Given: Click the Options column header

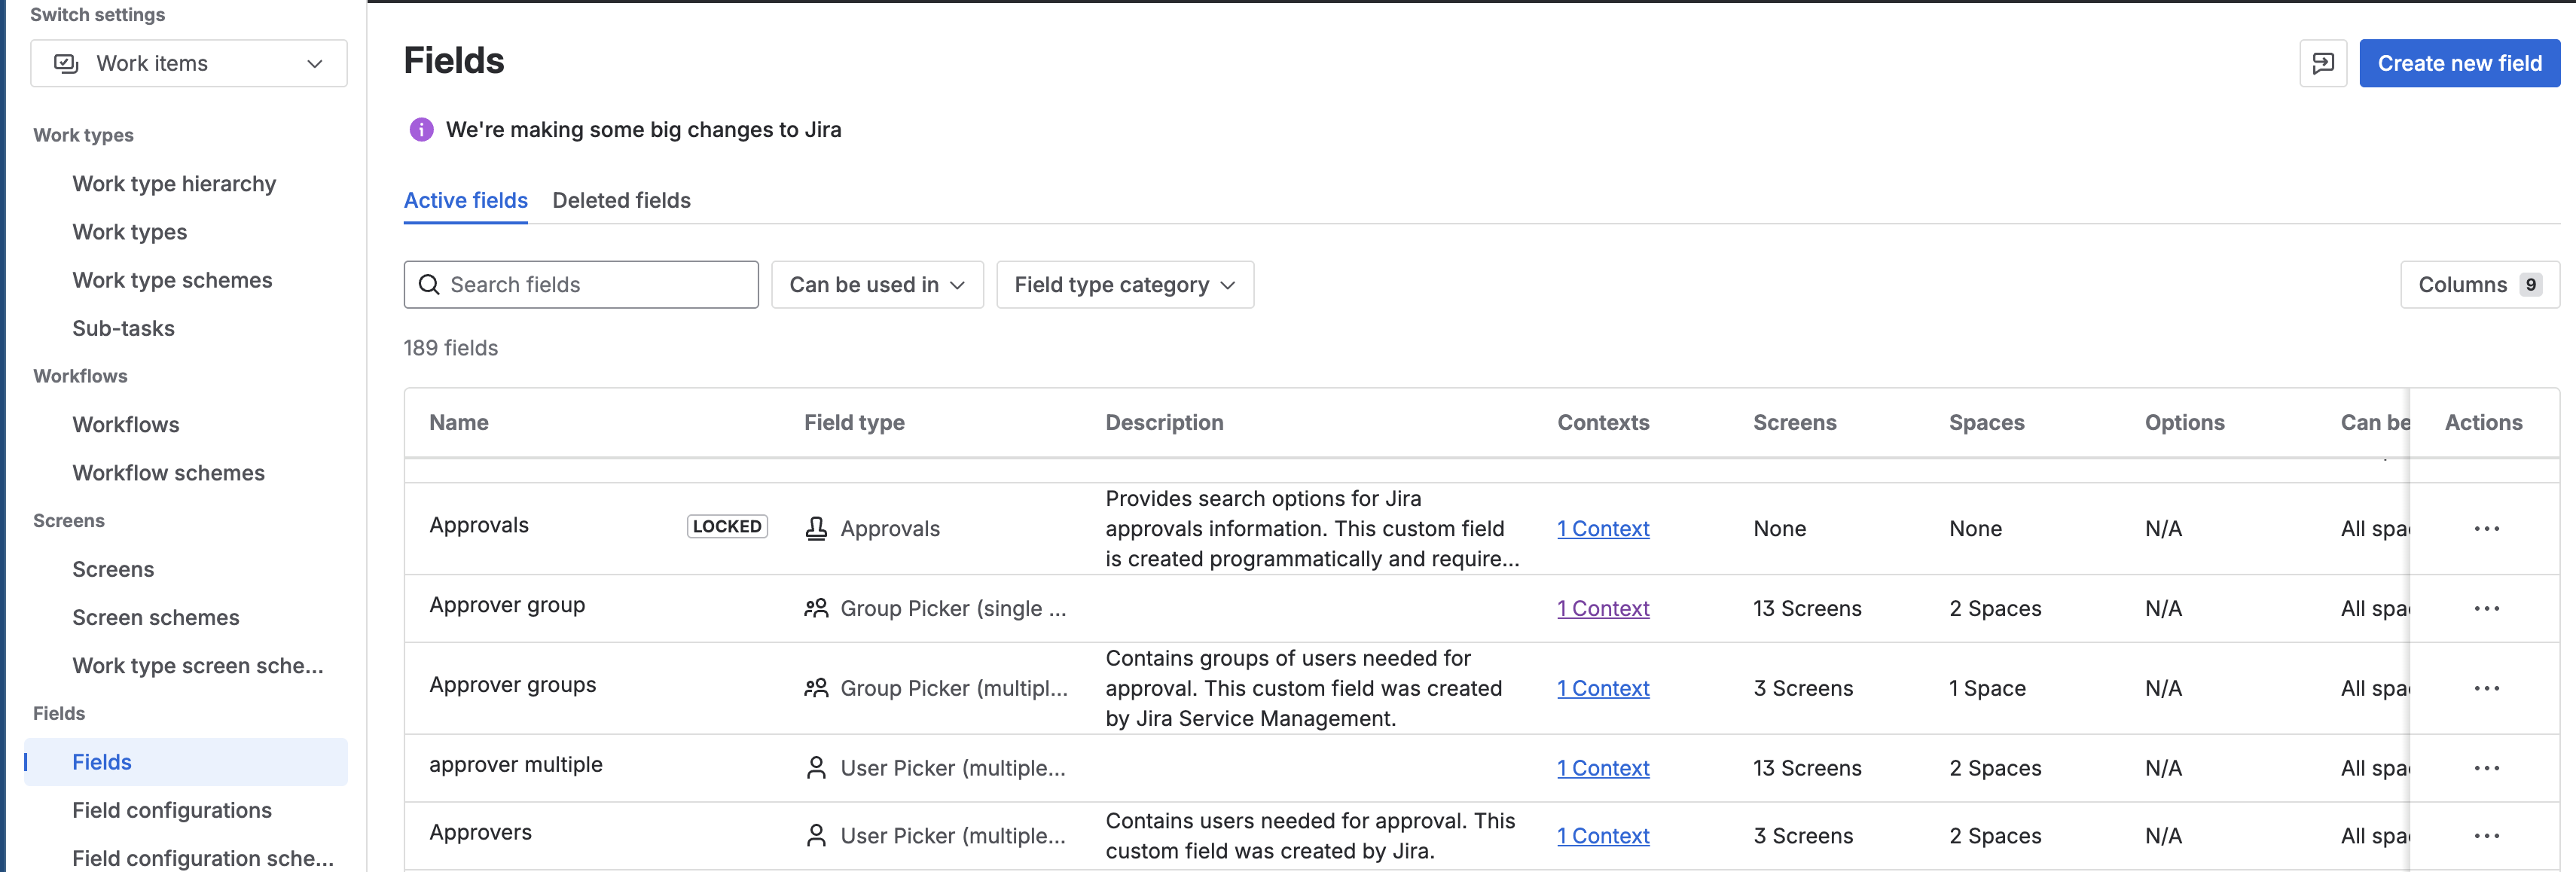Looking at the screenshot, I should pyautogui.click(x=2184, y=422).
